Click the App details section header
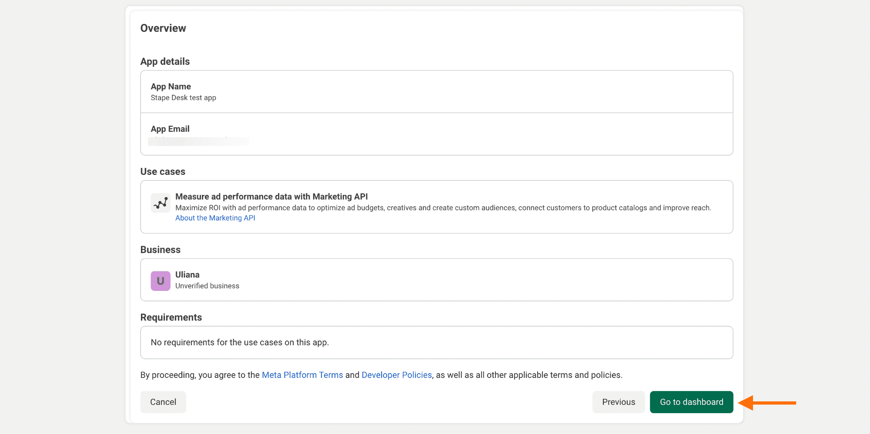The height and width of the screenshot is (434, 870). point(165,61)
